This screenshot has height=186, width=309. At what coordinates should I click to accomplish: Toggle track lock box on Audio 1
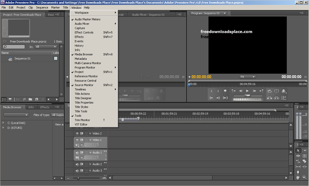[x=87, y=153]
